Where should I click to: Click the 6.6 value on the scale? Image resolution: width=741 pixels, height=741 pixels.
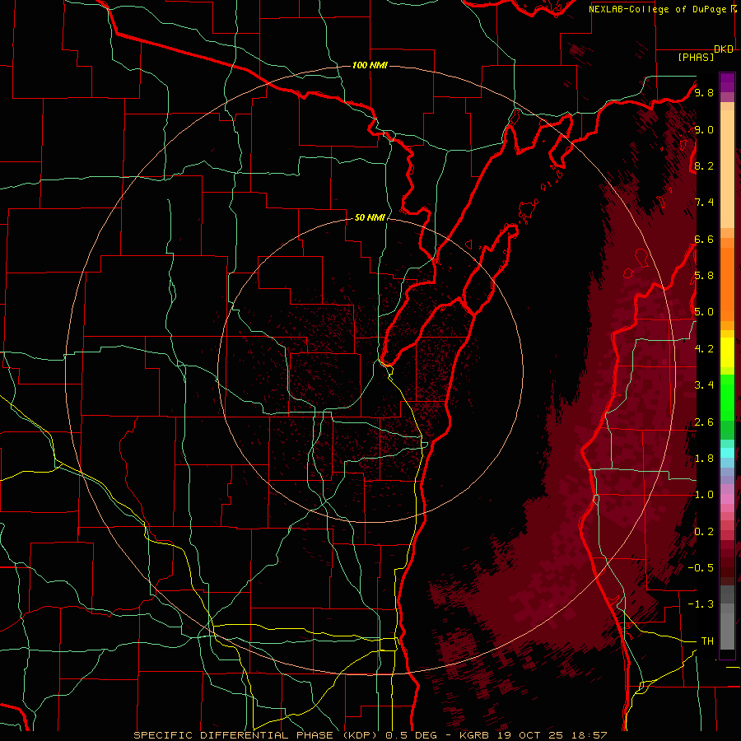pyautogui.click(x=704, y=239)
